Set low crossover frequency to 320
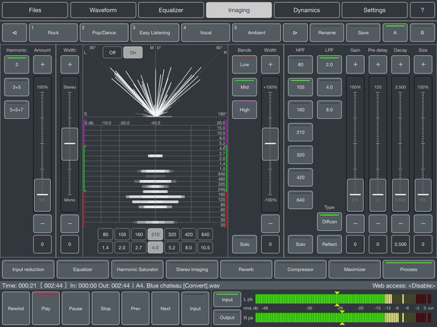 coord(172,235)
